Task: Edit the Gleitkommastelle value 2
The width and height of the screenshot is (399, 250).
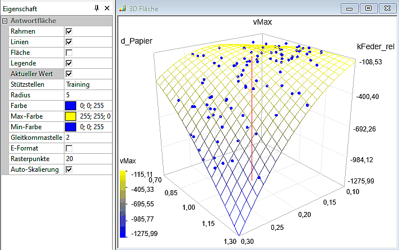Action: tap(88, 138)
